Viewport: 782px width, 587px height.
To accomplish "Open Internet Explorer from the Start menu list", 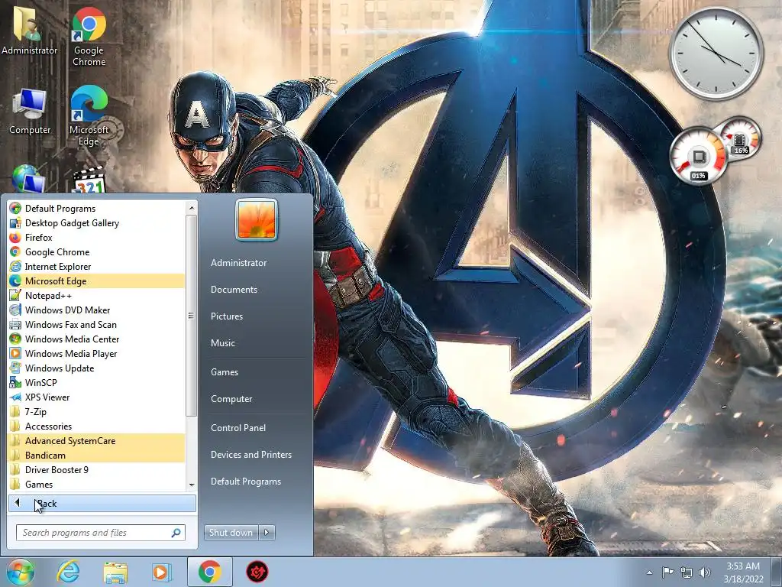I will pyautogui.click(x=96, y=266).
